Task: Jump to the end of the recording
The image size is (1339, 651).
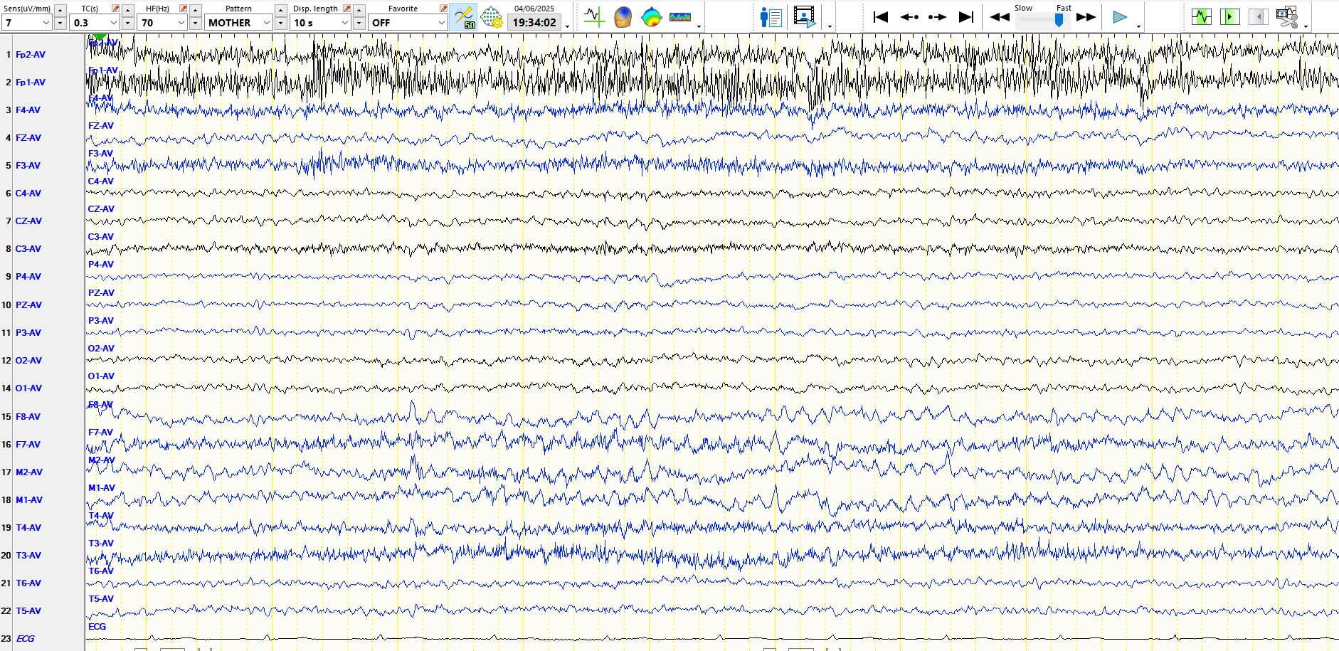Action: pos(965,17)
